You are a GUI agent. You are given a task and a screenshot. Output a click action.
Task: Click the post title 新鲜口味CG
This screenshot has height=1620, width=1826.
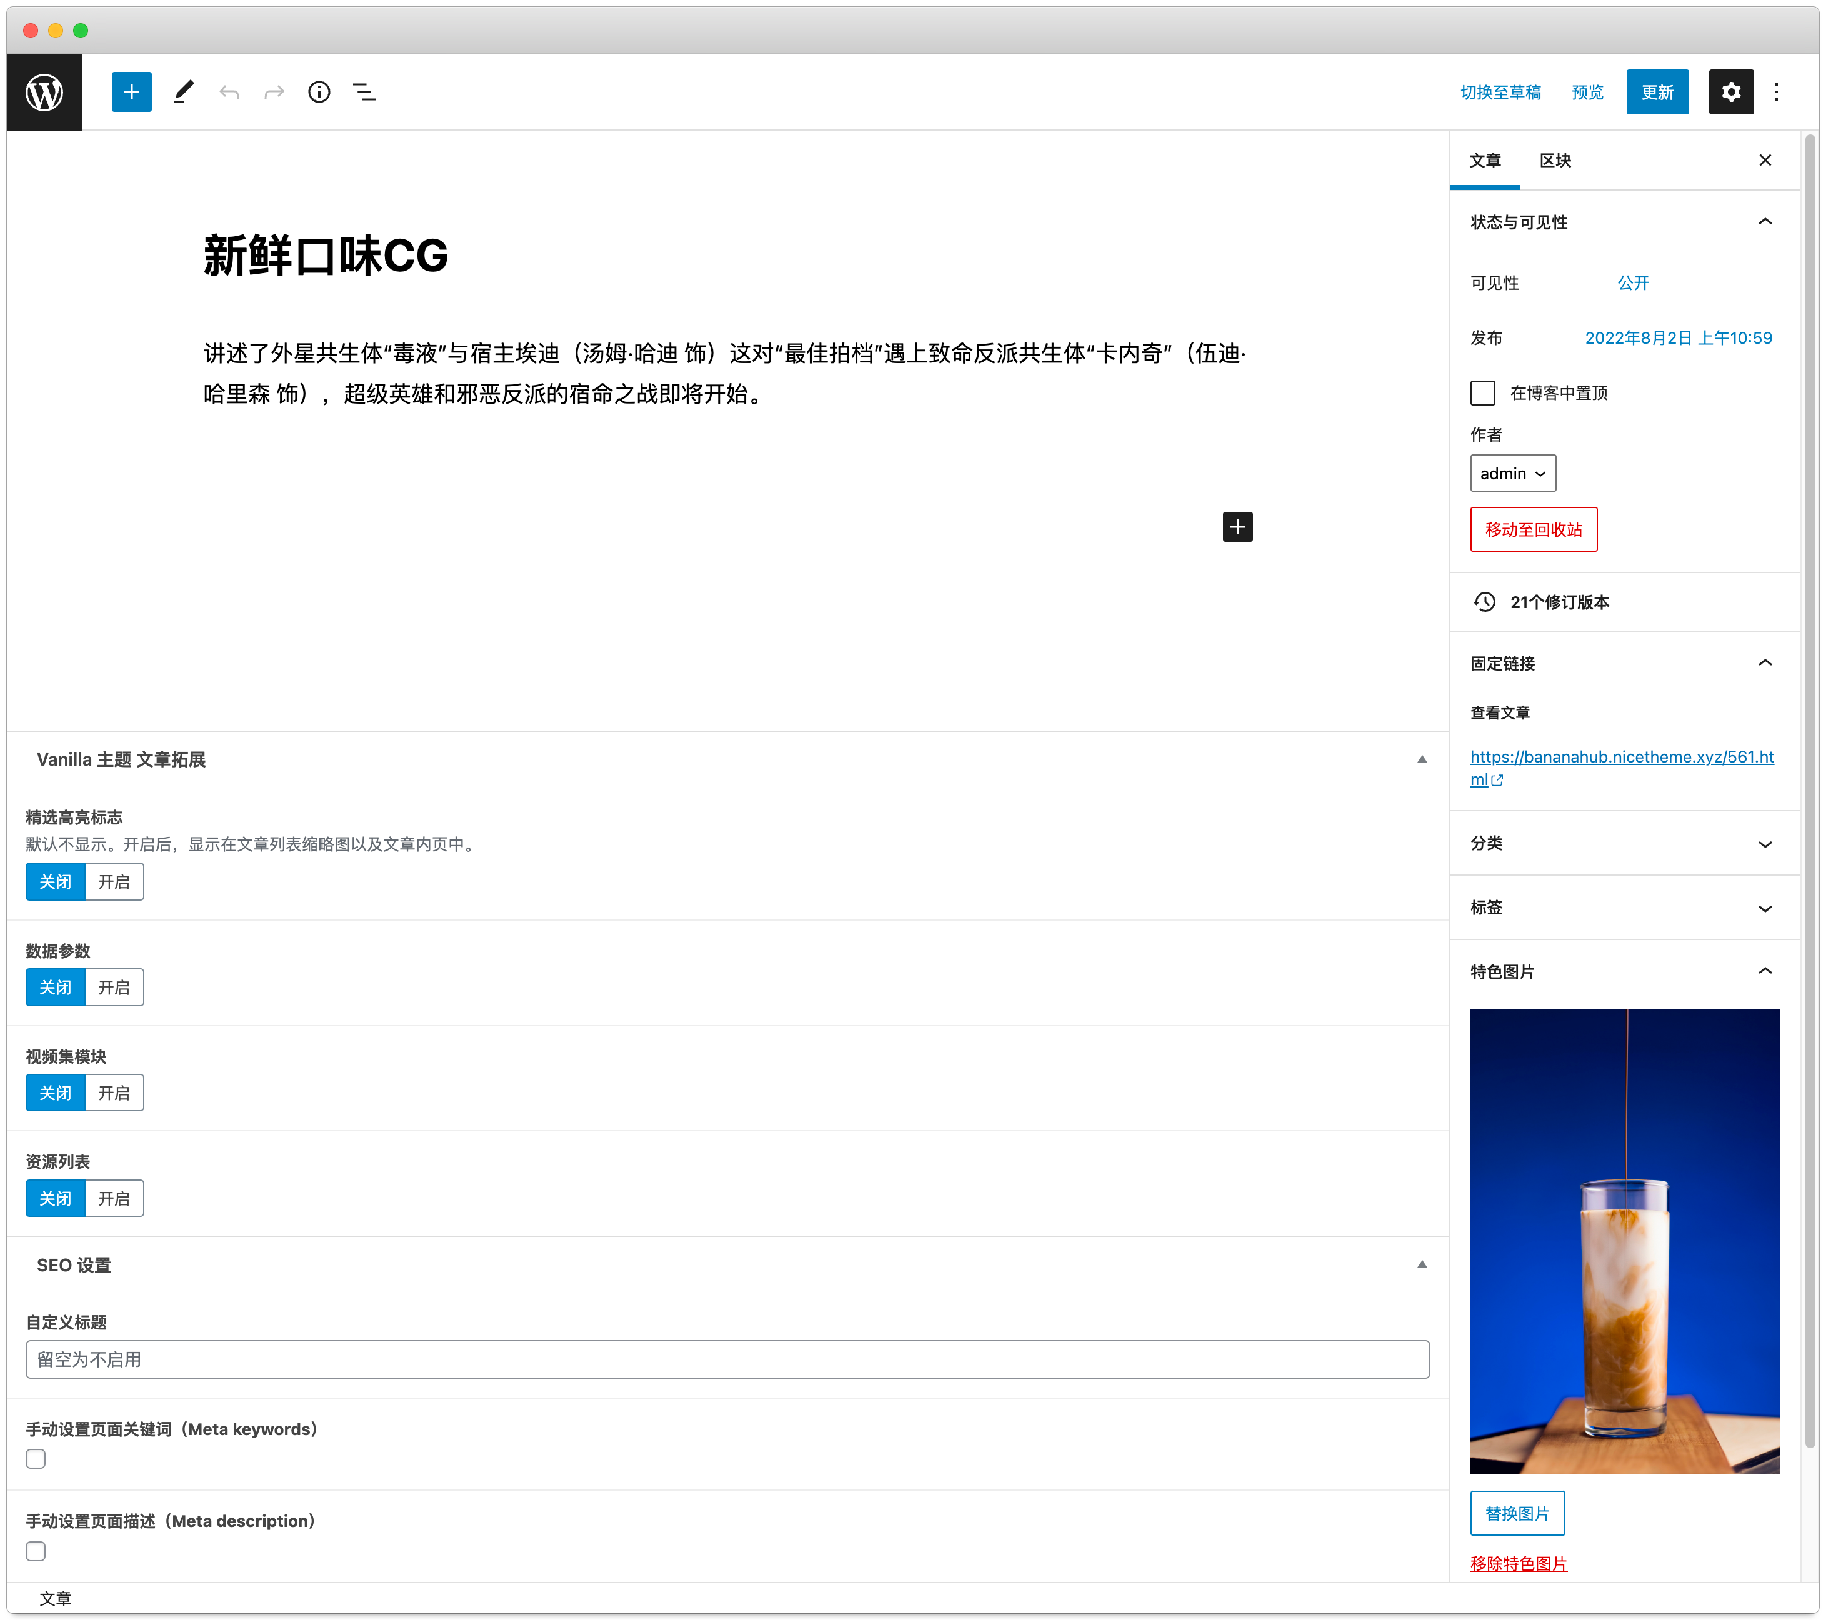click(x=326, y=256)
